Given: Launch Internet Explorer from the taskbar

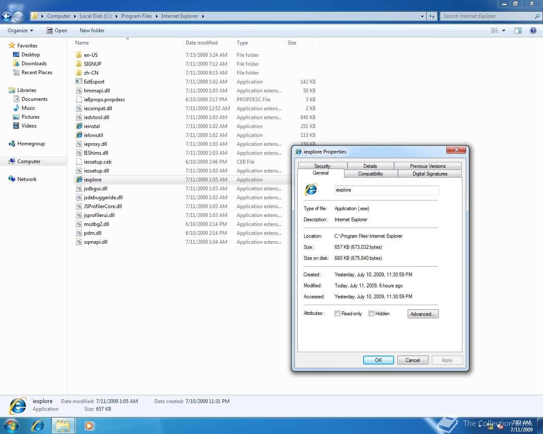Looking at the screenshot, I should tap(38, 426).
